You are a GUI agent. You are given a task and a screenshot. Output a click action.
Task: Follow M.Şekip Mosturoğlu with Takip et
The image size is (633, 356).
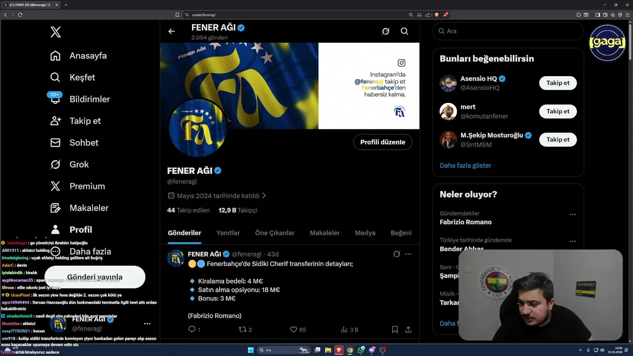click(558, 139)
